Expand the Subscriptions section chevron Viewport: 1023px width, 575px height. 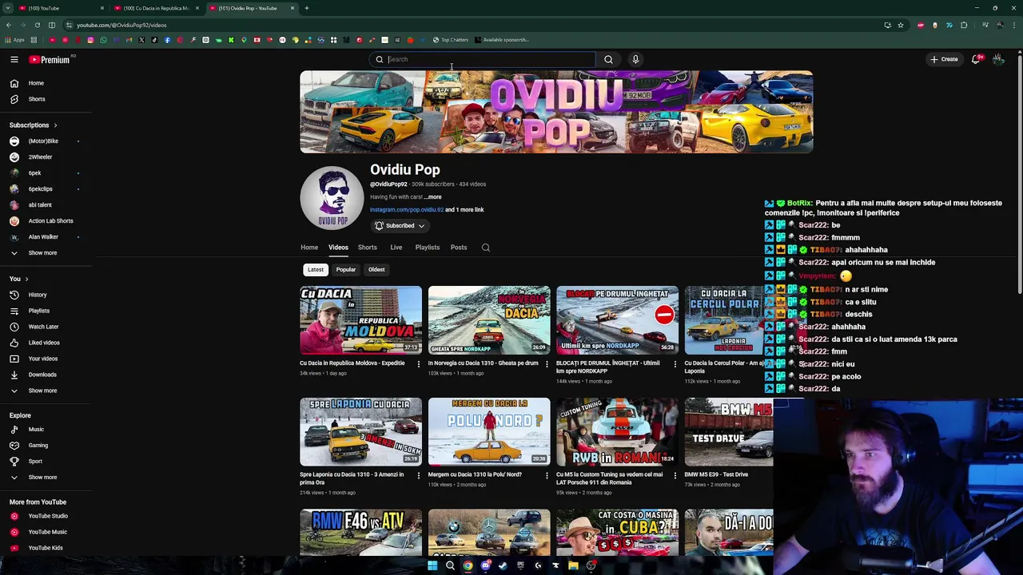point(55,125)
